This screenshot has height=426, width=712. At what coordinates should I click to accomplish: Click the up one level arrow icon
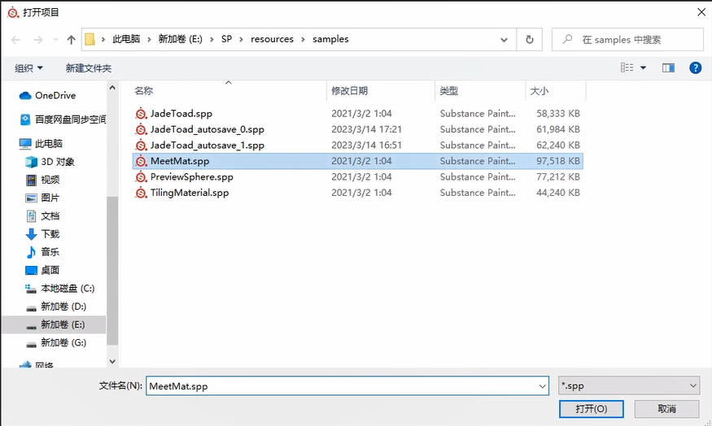point(71,40)
